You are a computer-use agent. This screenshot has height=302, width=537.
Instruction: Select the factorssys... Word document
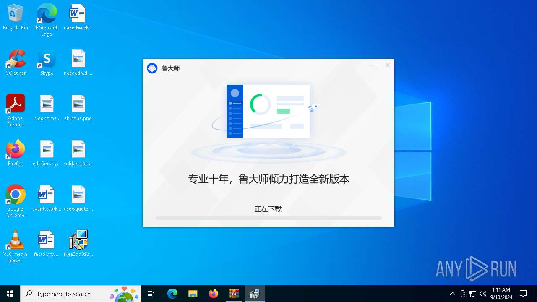[47, 244]
